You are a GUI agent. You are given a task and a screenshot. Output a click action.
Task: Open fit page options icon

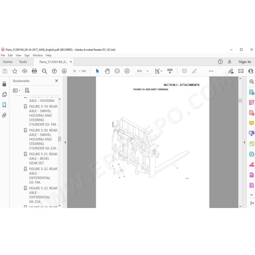(x=158, y=71)
